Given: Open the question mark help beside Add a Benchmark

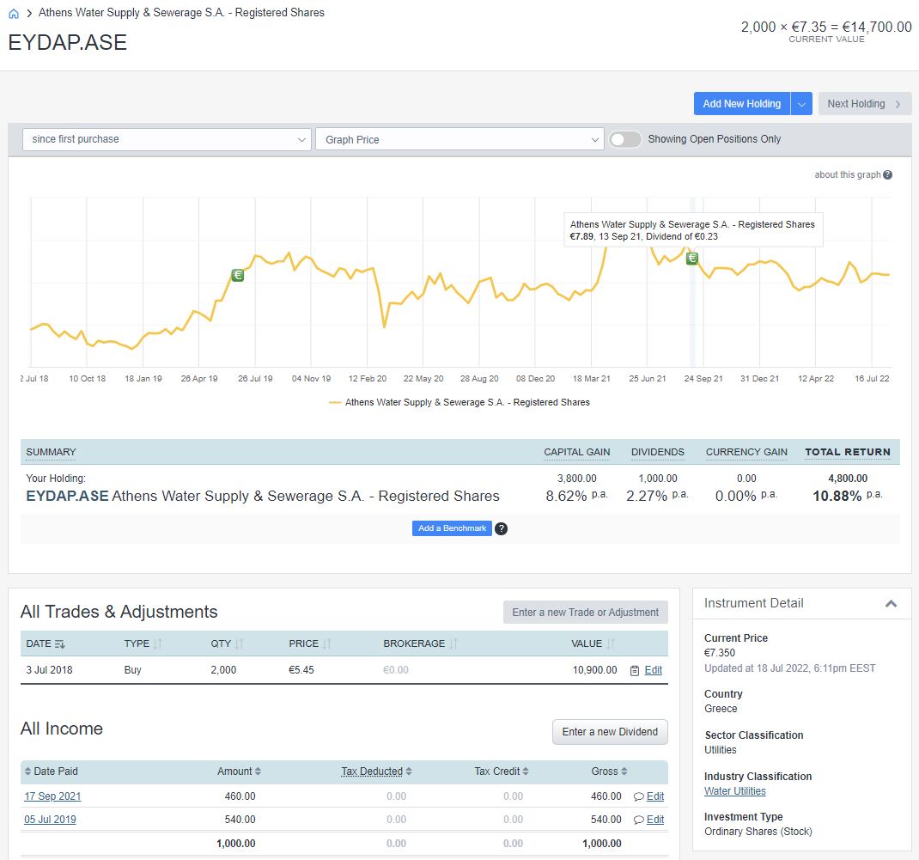Looking at the screenshot, I should coord(501,528).
